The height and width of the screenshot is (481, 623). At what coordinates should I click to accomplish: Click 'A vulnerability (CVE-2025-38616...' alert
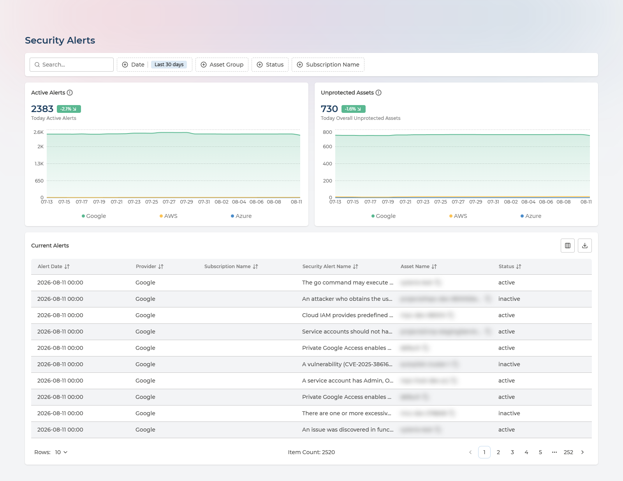pos(347,364)
